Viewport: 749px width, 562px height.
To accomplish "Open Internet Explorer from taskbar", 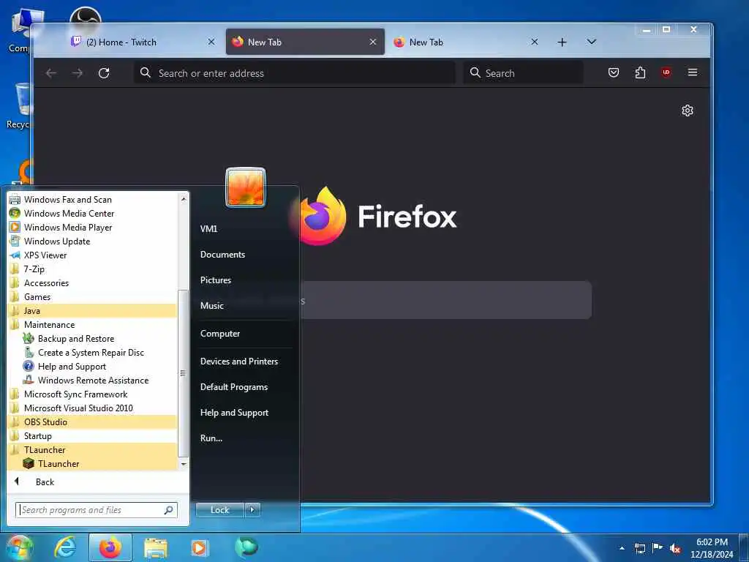I will click(65, 547).
